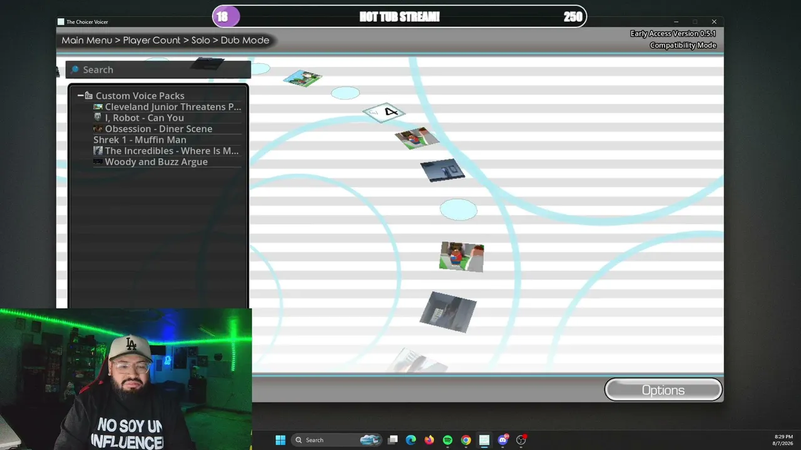This screenshot has width=801, height=450.
Task: Return to Player Count breadcrumb
Action: point(151,40)
